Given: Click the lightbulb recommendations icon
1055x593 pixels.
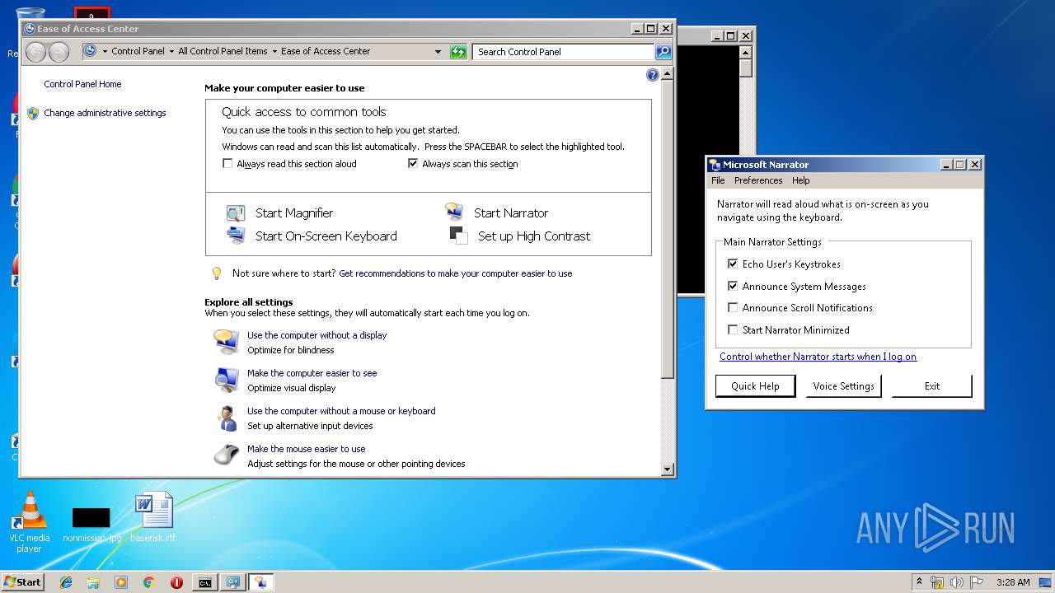Looking at the screenshot, I should (x=217, y=273).
